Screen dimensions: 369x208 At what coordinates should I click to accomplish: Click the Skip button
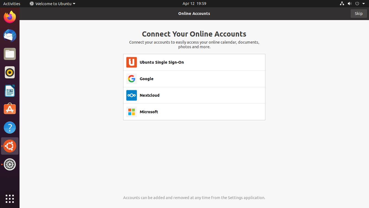(358, 13)
